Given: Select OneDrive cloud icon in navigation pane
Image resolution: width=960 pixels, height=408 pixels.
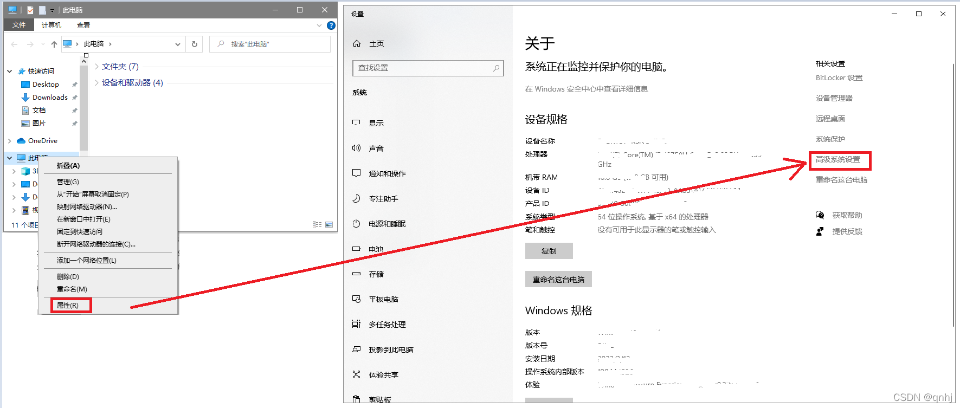Looking at the screenshot, I should (x=21, y=141).
